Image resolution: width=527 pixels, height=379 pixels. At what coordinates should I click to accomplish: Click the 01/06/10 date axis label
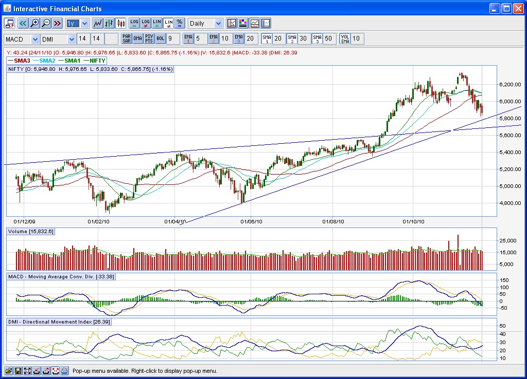251,222
